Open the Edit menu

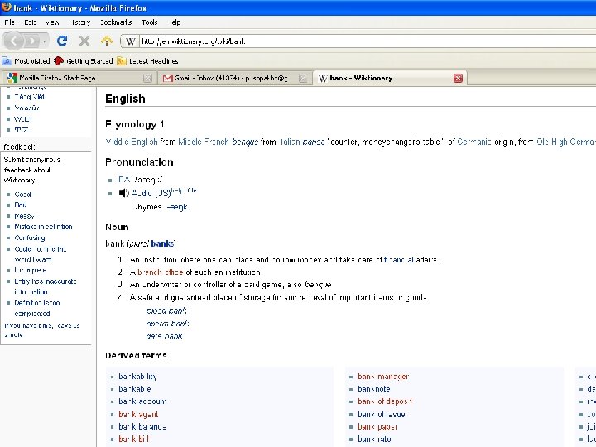coord(30,22)
